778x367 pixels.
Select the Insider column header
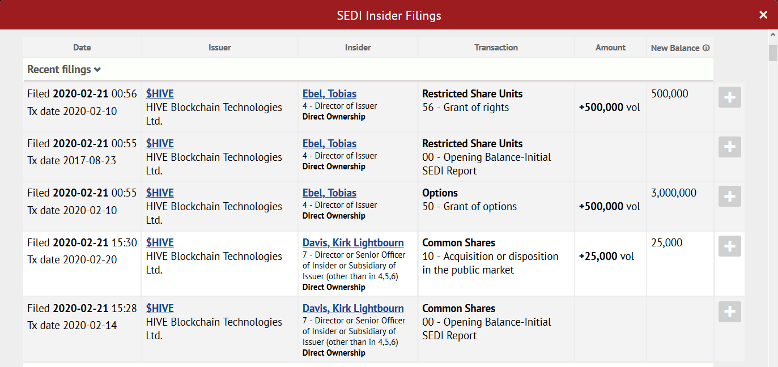358,48
